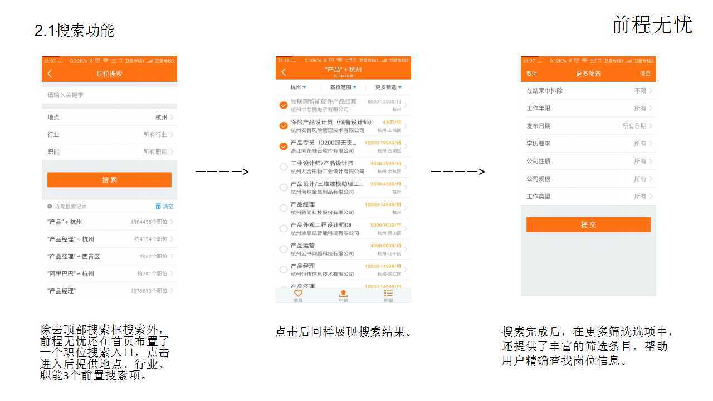The height and width of the screenshot is (401, 713).
Task: Tap the orange 提交 button
Action: pos(588,224)
